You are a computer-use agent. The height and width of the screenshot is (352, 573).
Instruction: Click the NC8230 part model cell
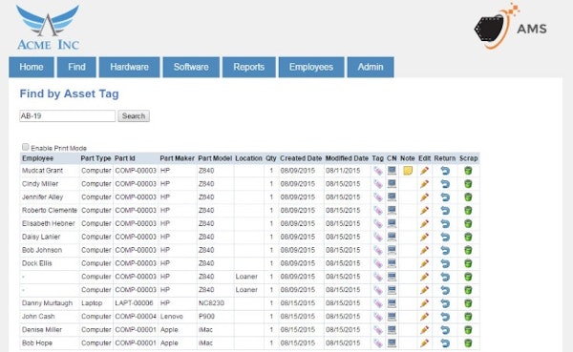211,303
